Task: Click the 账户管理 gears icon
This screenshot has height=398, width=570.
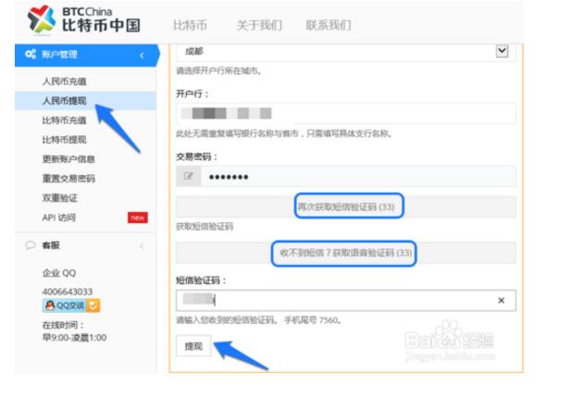Action: point(31,55)
